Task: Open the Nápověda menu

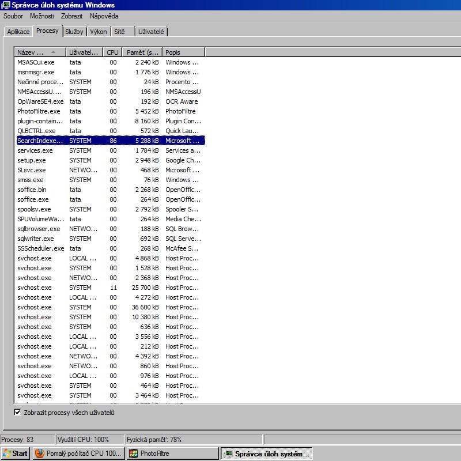Action: coord(104,16)
